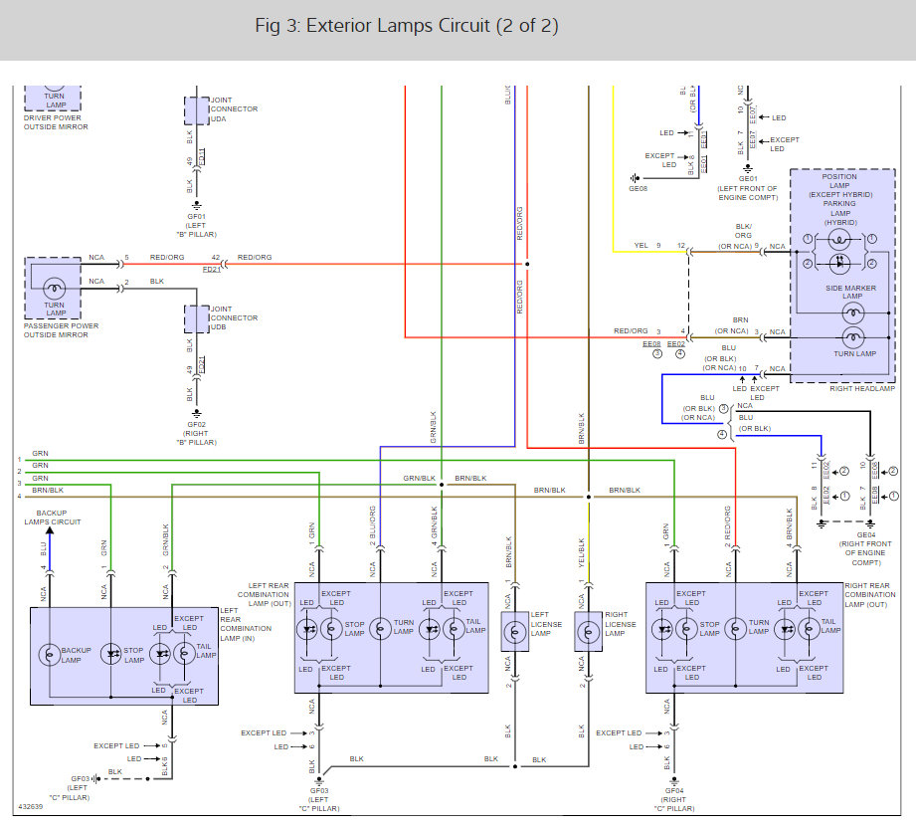Click the 'LEFT LICENSE LAMP' label

point(546,624)
